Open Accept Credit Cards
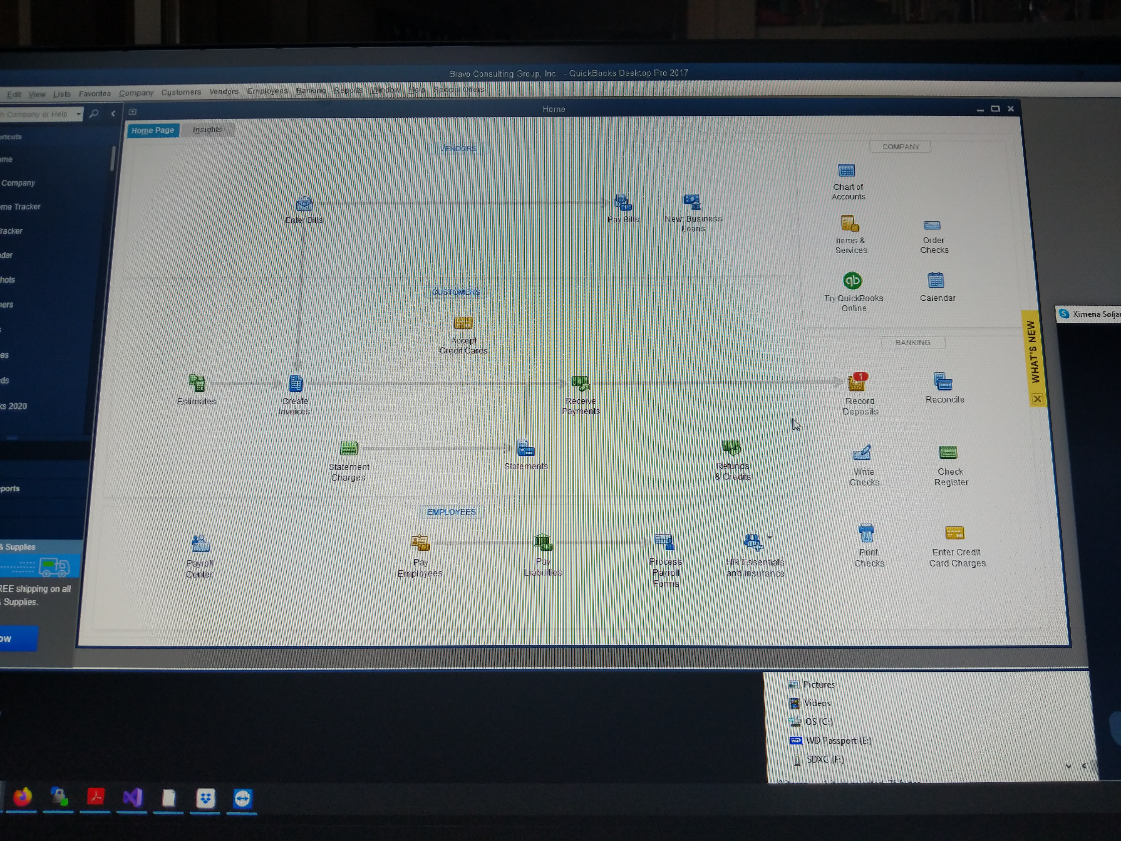Viewport: 1121px width, 841px height. [463, 322]
